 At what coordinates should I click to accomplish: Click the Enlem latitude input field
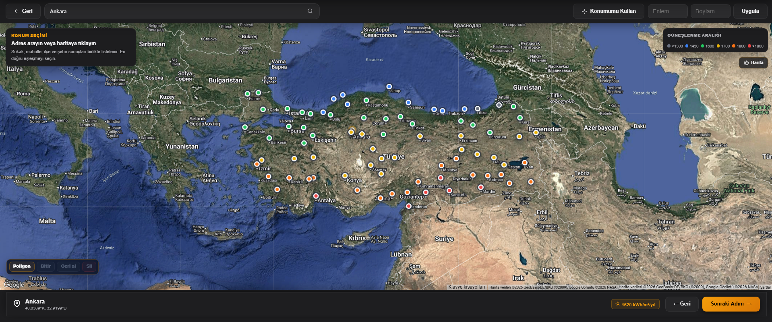click(668, 11)
